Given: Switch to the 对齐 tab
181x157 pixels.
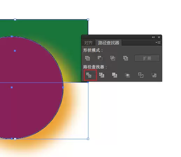Looking at the screenshot, I should (x=88, y=43).
